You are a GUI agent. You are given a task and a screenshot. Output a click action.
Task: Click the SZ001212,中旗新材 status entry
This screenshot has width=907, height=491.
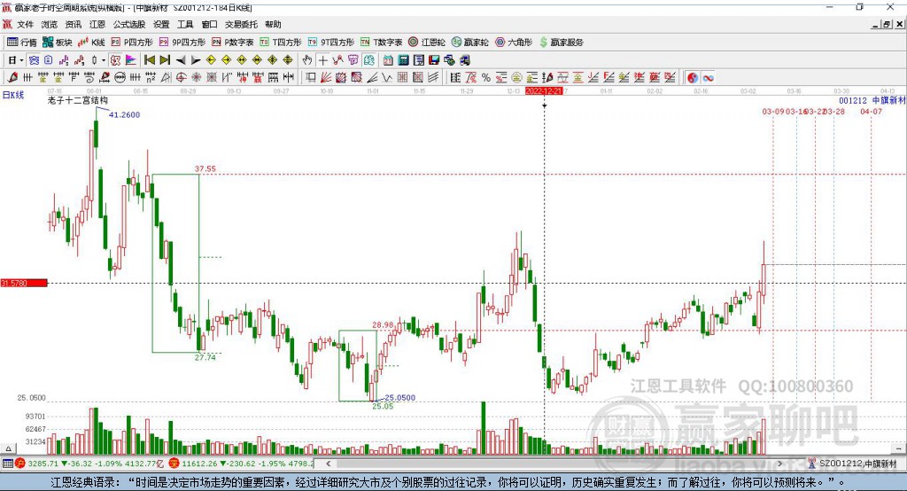pyautogui.click(x=853, y=464)
